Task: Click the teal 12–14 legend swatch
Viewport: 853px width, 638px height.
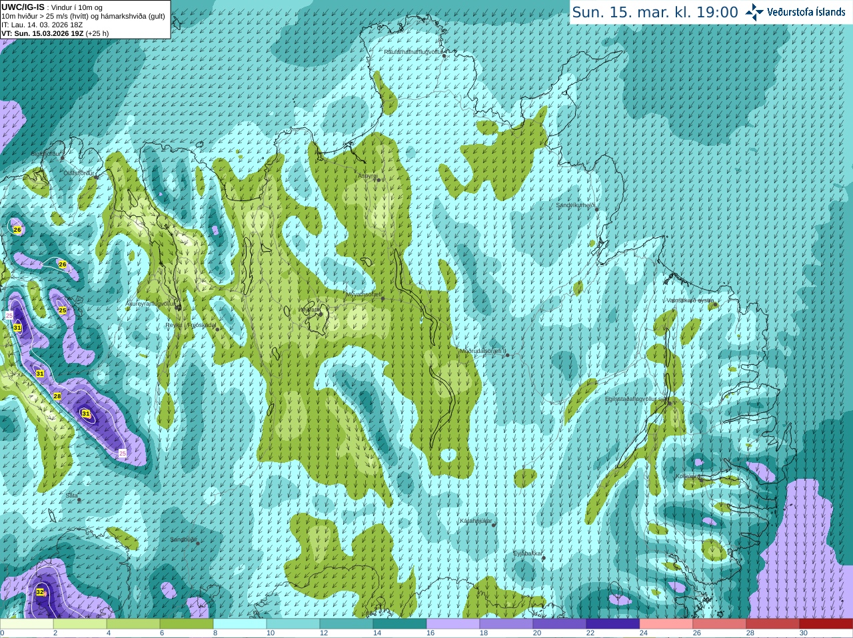Action: (347, 624)
